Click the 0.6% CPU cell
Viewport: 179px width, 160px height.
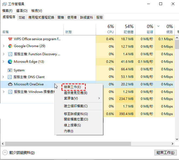click(110, 114)
